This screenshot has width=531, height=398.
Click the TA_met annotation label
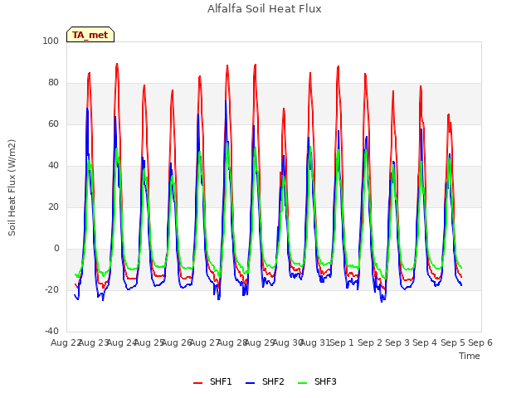(90, 35)
